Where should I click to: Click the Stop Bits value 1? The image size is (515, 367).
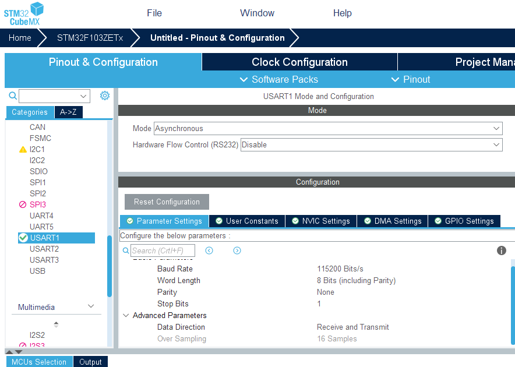point(319,304)
